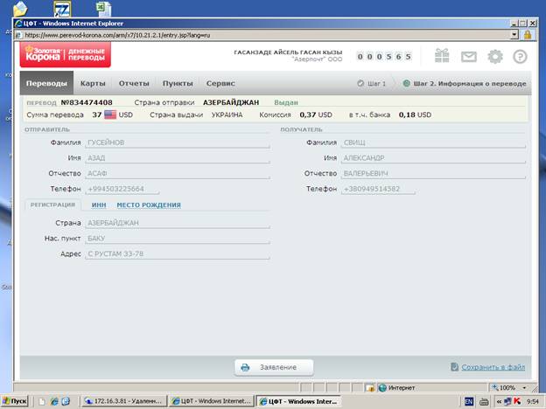Switch to Сервис tab
Screen dimensions: 546x409
[220, 83]
